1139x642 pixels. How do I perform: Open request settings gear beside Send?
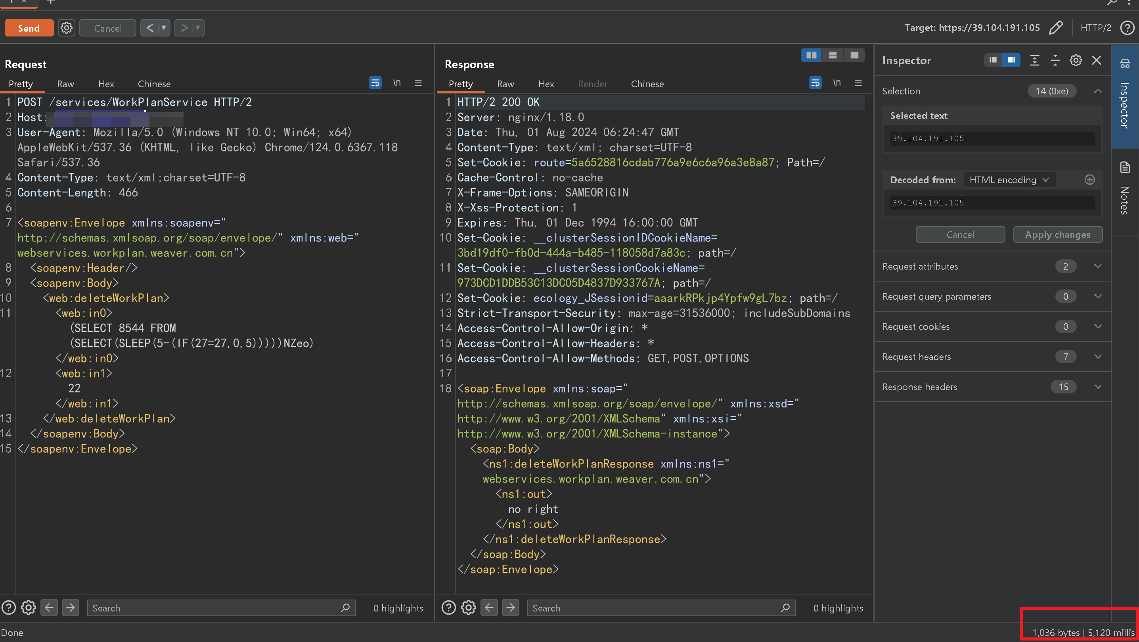pos(66,28)
